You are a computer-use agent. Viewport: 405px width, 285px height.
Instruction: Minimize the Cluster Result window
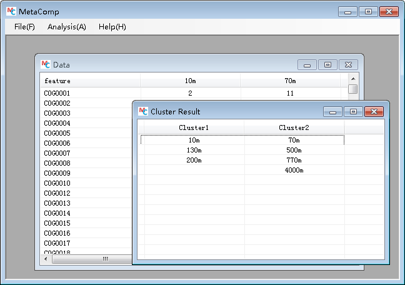tap(333, 111)
